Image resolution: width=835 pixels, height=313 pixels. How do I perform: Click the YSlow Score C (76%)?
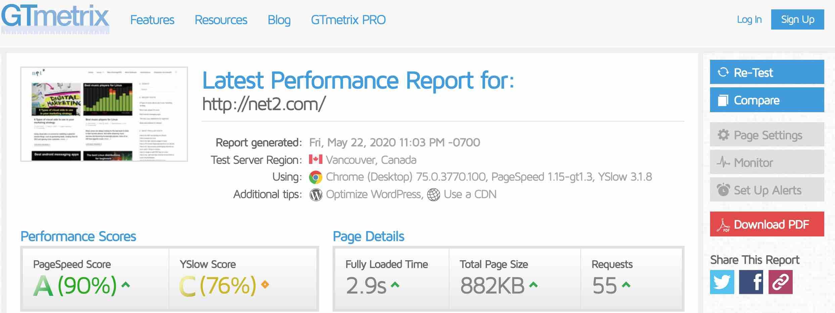point(218,286)
